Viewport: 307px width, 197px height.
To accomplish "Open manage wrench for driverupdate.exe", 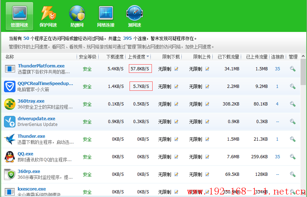I will point(293,121).
